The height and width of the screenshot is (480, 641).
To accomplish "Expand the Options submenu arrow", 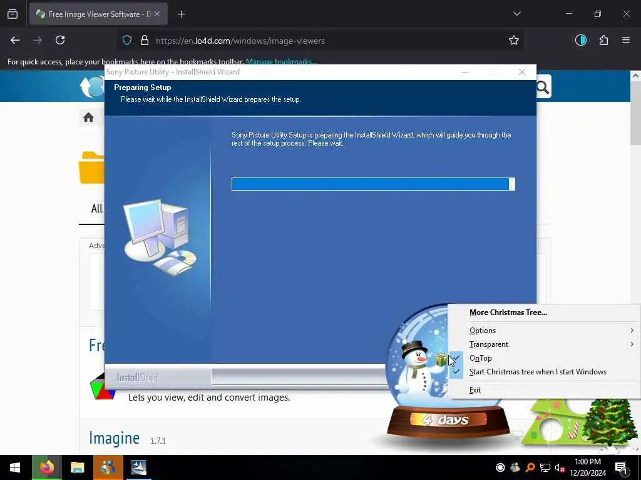I will 632,331.
